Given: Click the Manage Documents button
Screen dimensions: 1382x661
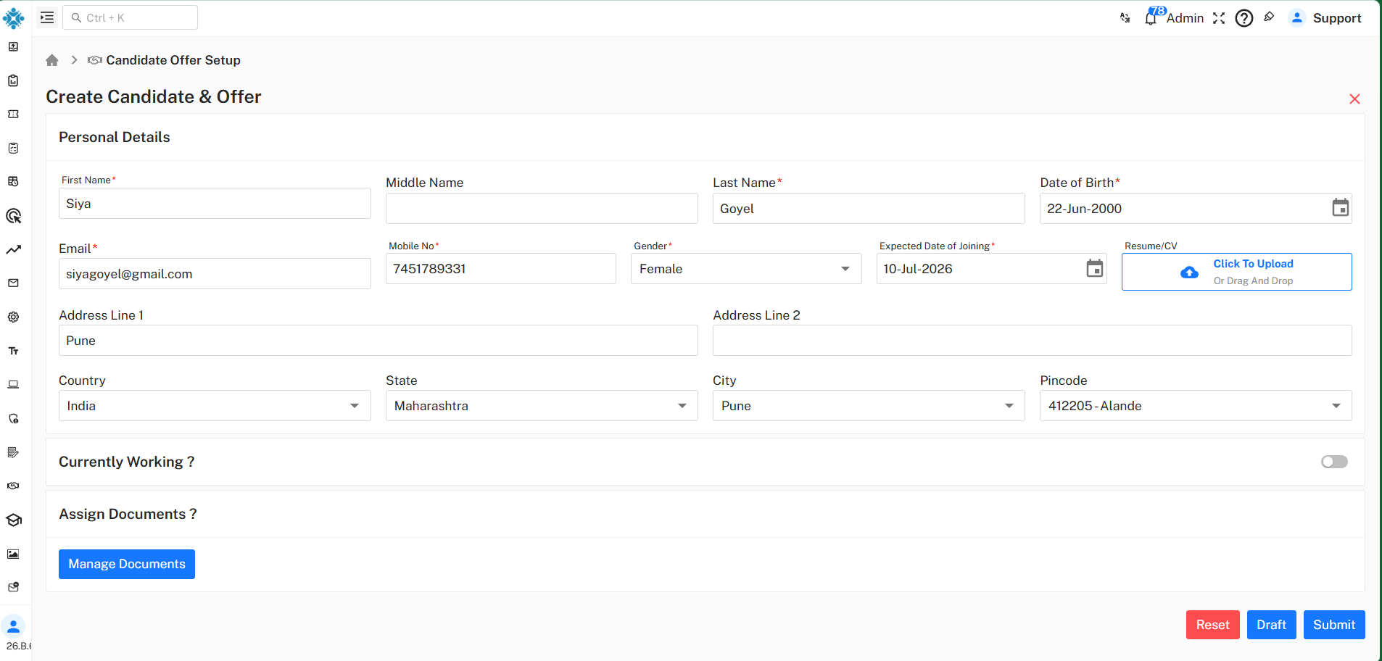Looking at the screenshot, I should (127, 564).
